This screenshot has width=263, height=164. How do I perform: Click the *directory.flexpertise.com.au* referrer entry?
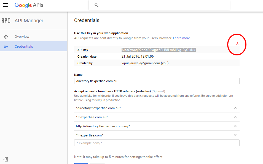pyautogui.click(x=98, y=108)
